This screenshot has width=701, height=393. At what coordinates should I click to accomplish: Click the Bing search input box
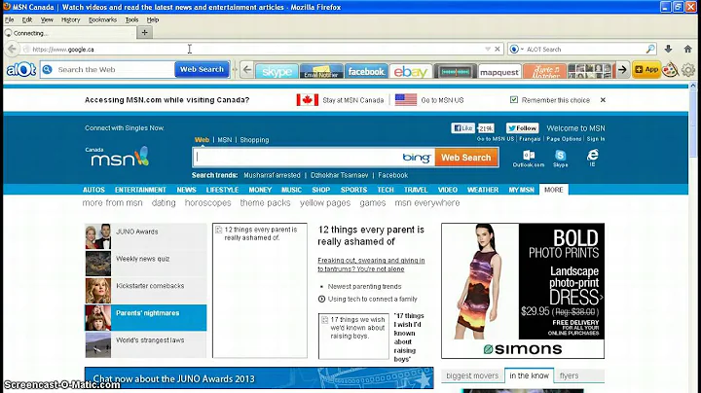(297, 158)
